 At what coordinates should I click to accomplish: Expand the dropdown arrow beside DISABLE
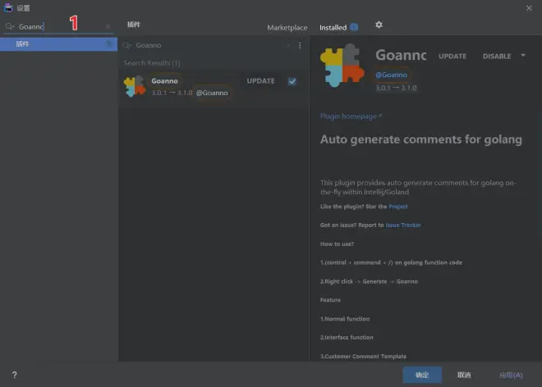[x=523, y=56]
